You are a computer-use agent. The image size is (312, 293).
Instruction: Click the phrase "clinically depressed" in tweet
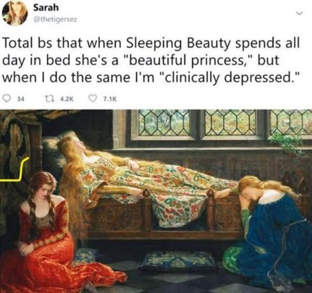[x=229, y=77]
